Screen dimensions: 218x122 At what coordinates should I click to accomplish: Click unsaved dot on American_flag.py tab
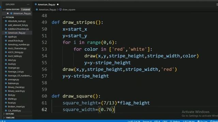pyautogui.click(x=58, y=4)
